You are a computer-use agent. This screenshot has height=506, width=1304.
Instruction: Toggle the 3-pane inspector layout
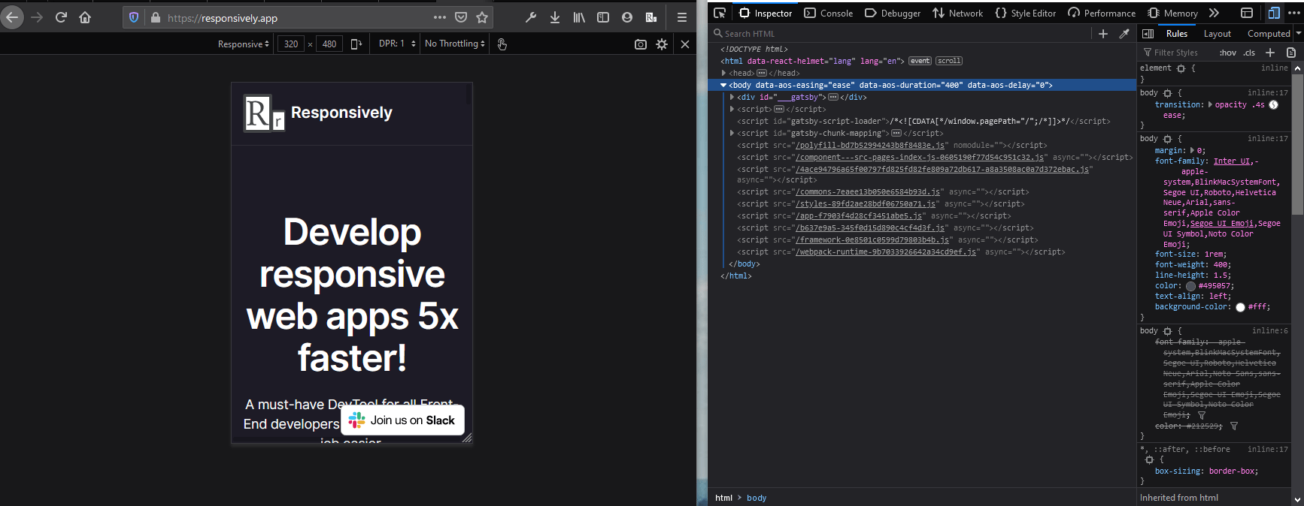click(1148, 34)
